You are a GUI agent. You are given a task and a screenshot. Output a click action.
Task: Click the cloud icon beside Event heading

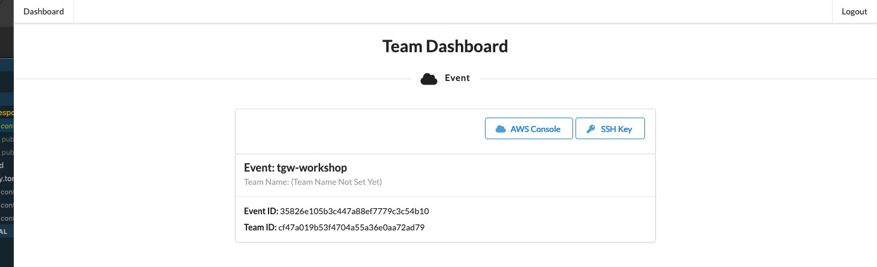pyautogui.click(x=429, y=79)
